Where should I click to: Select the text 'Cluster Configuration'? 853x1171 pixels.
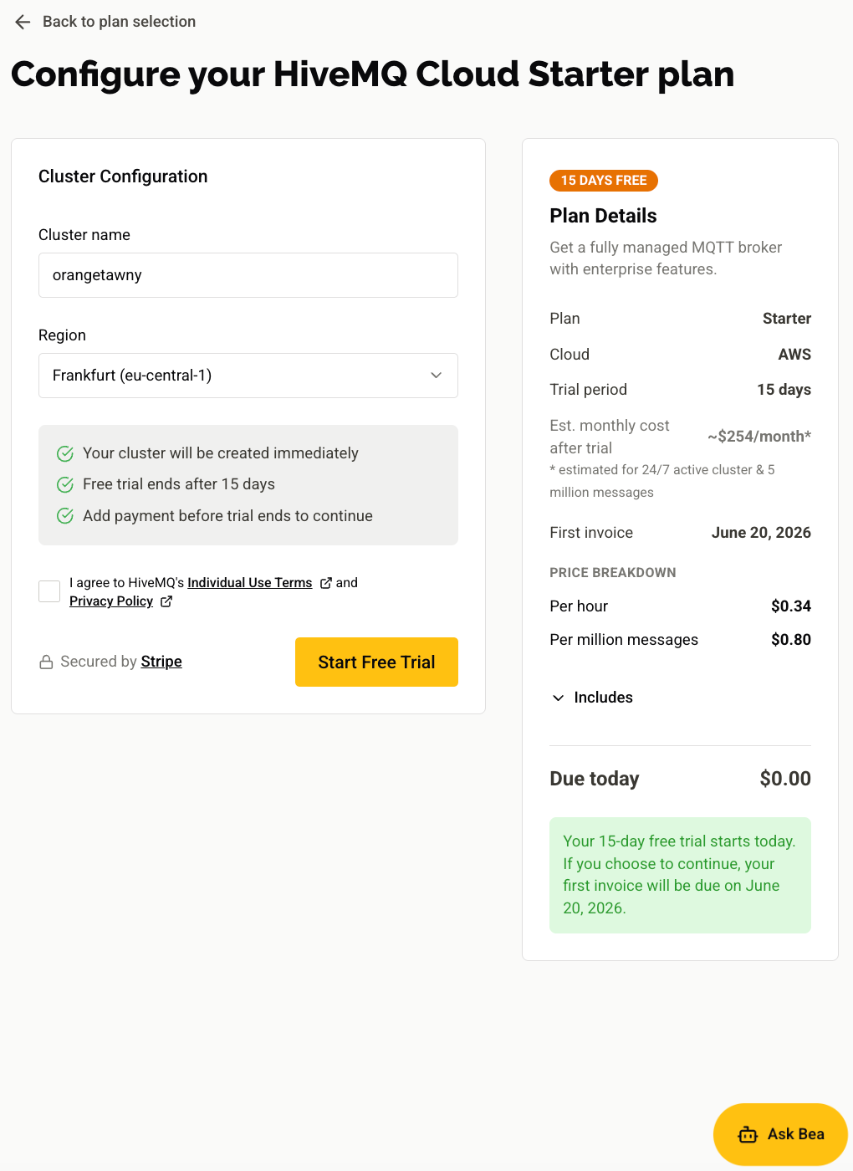coord(123,176)
